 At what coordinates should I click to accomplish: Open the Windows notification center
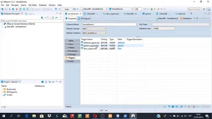click(x=207, y=116)
